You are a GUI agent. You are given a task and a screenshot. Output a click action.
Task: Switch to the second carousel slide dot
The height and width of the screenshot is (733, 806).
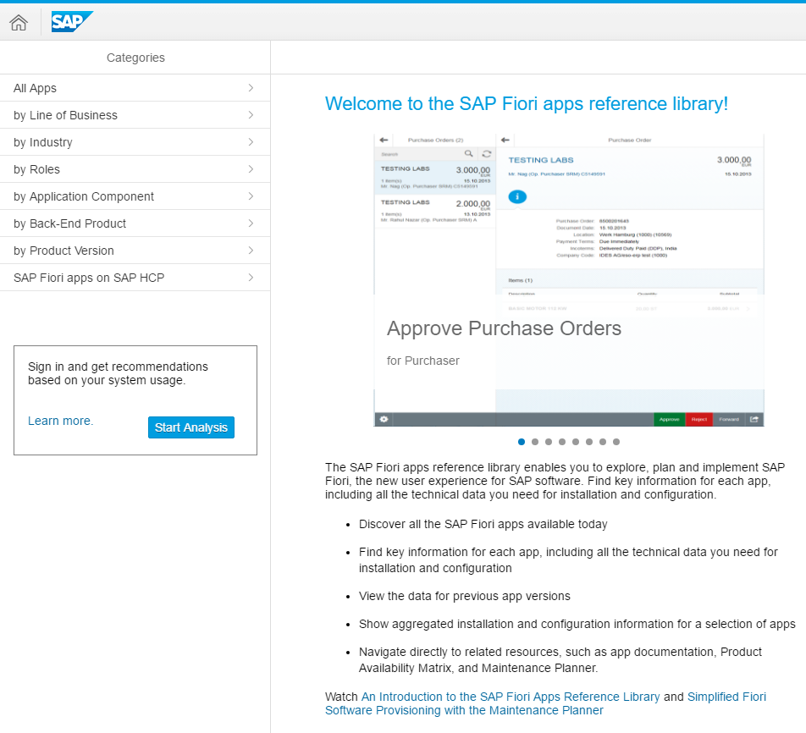[535, 442]
